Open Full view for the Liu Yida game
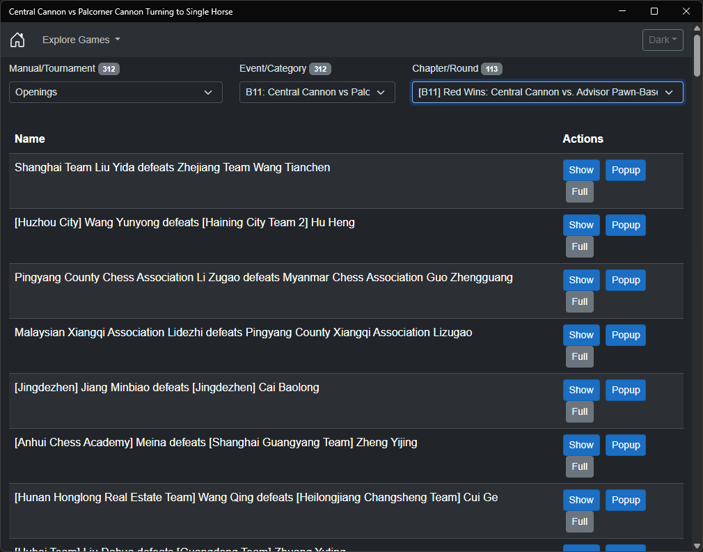 [x=579, y=192]
